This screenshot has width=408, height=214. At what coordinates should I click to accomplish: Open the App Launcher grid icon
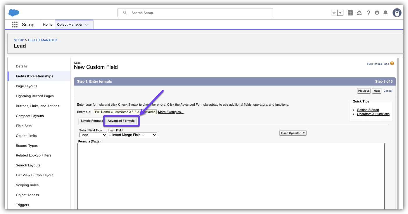(15, 25)
